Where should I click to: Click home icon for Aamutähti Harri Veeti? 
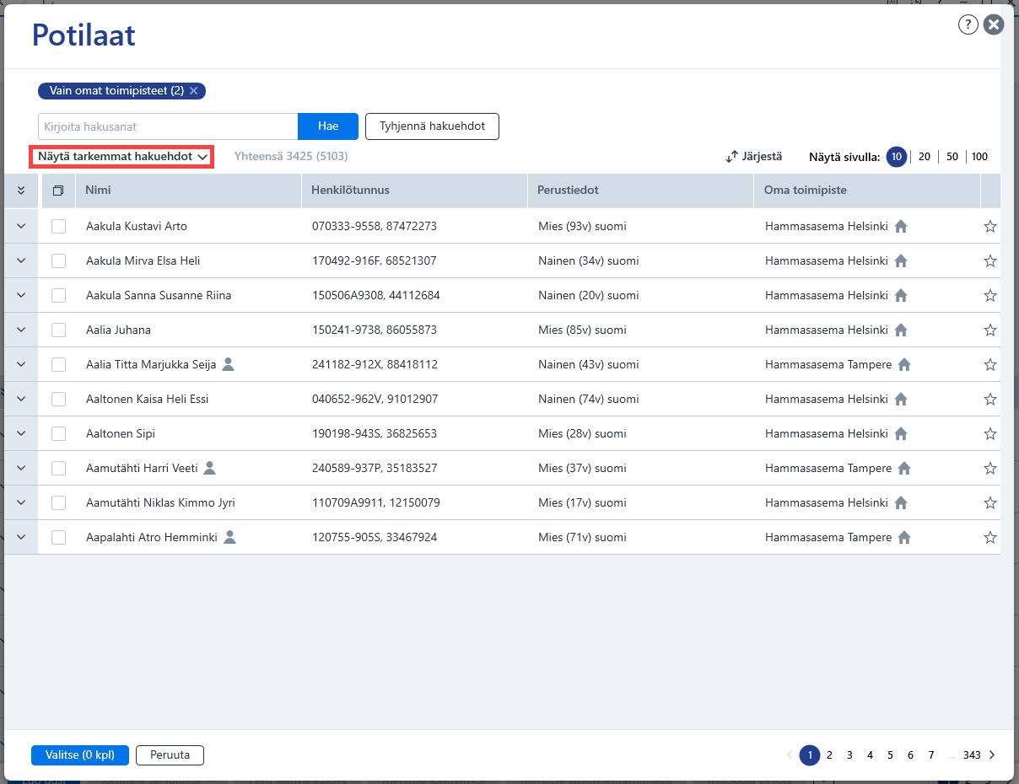coord(904,468)
